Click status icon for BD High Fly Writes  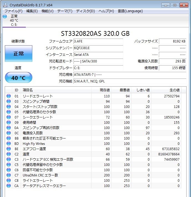pos(9,143)
